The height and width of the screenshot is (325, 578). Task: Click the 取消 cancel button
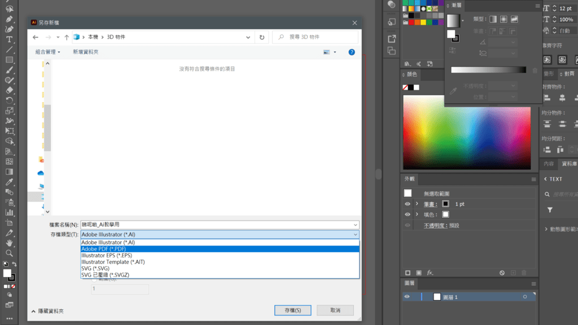pyautogui.click(x=335, y=310)
